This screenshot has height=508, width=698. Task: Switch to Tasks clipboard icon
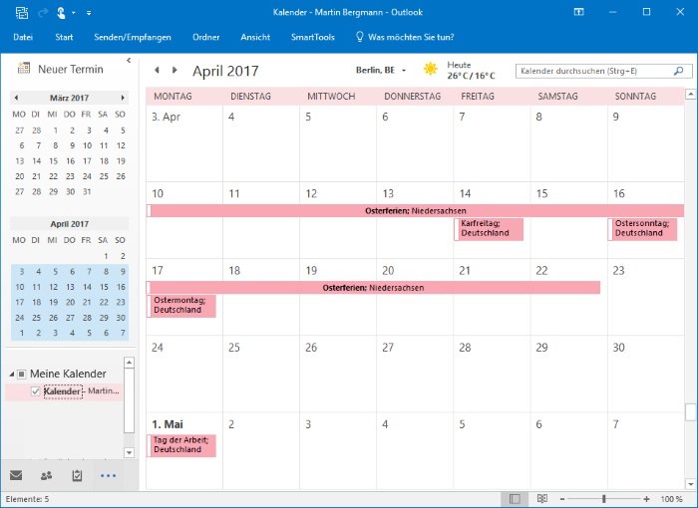click(x=77, y=475)
